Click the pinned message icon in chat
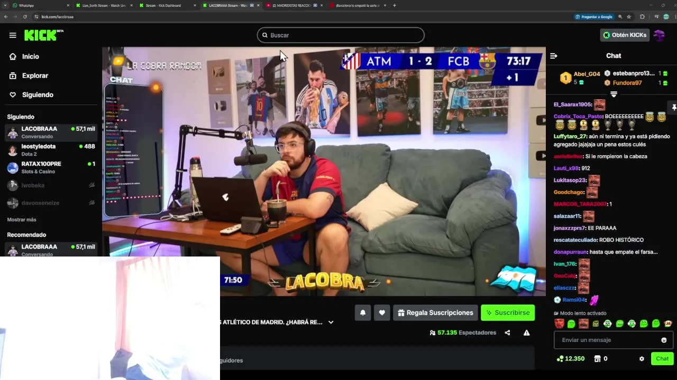 [x=674, y=108]
